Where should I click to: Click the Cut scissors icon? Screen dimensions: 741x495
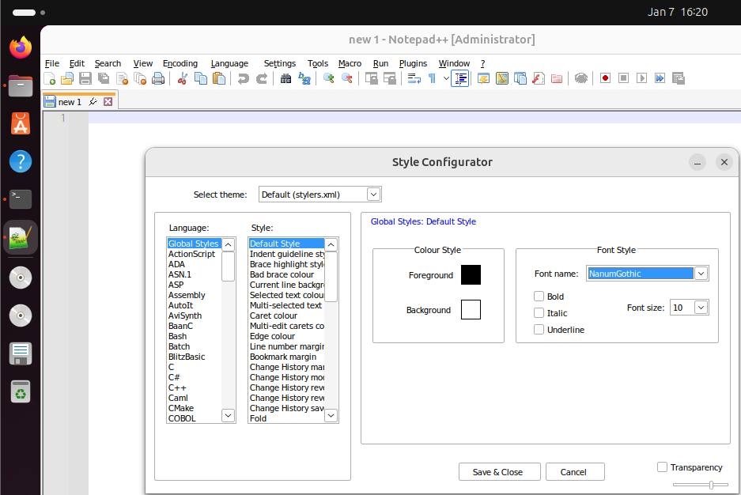(x=182, y=78)
